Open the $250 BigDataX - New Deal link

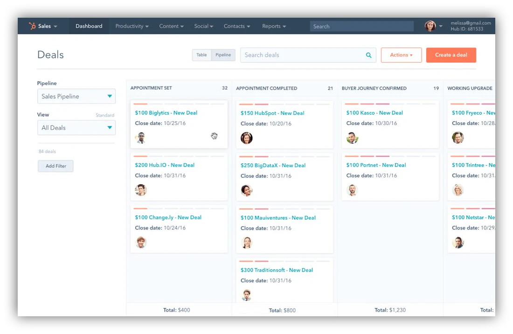click(x=273, y=166)
